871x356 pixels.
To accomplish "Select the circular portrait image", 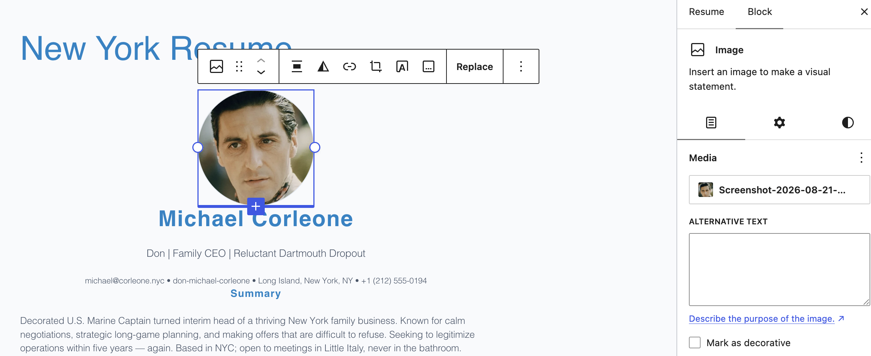I will [x=256, y=147].
